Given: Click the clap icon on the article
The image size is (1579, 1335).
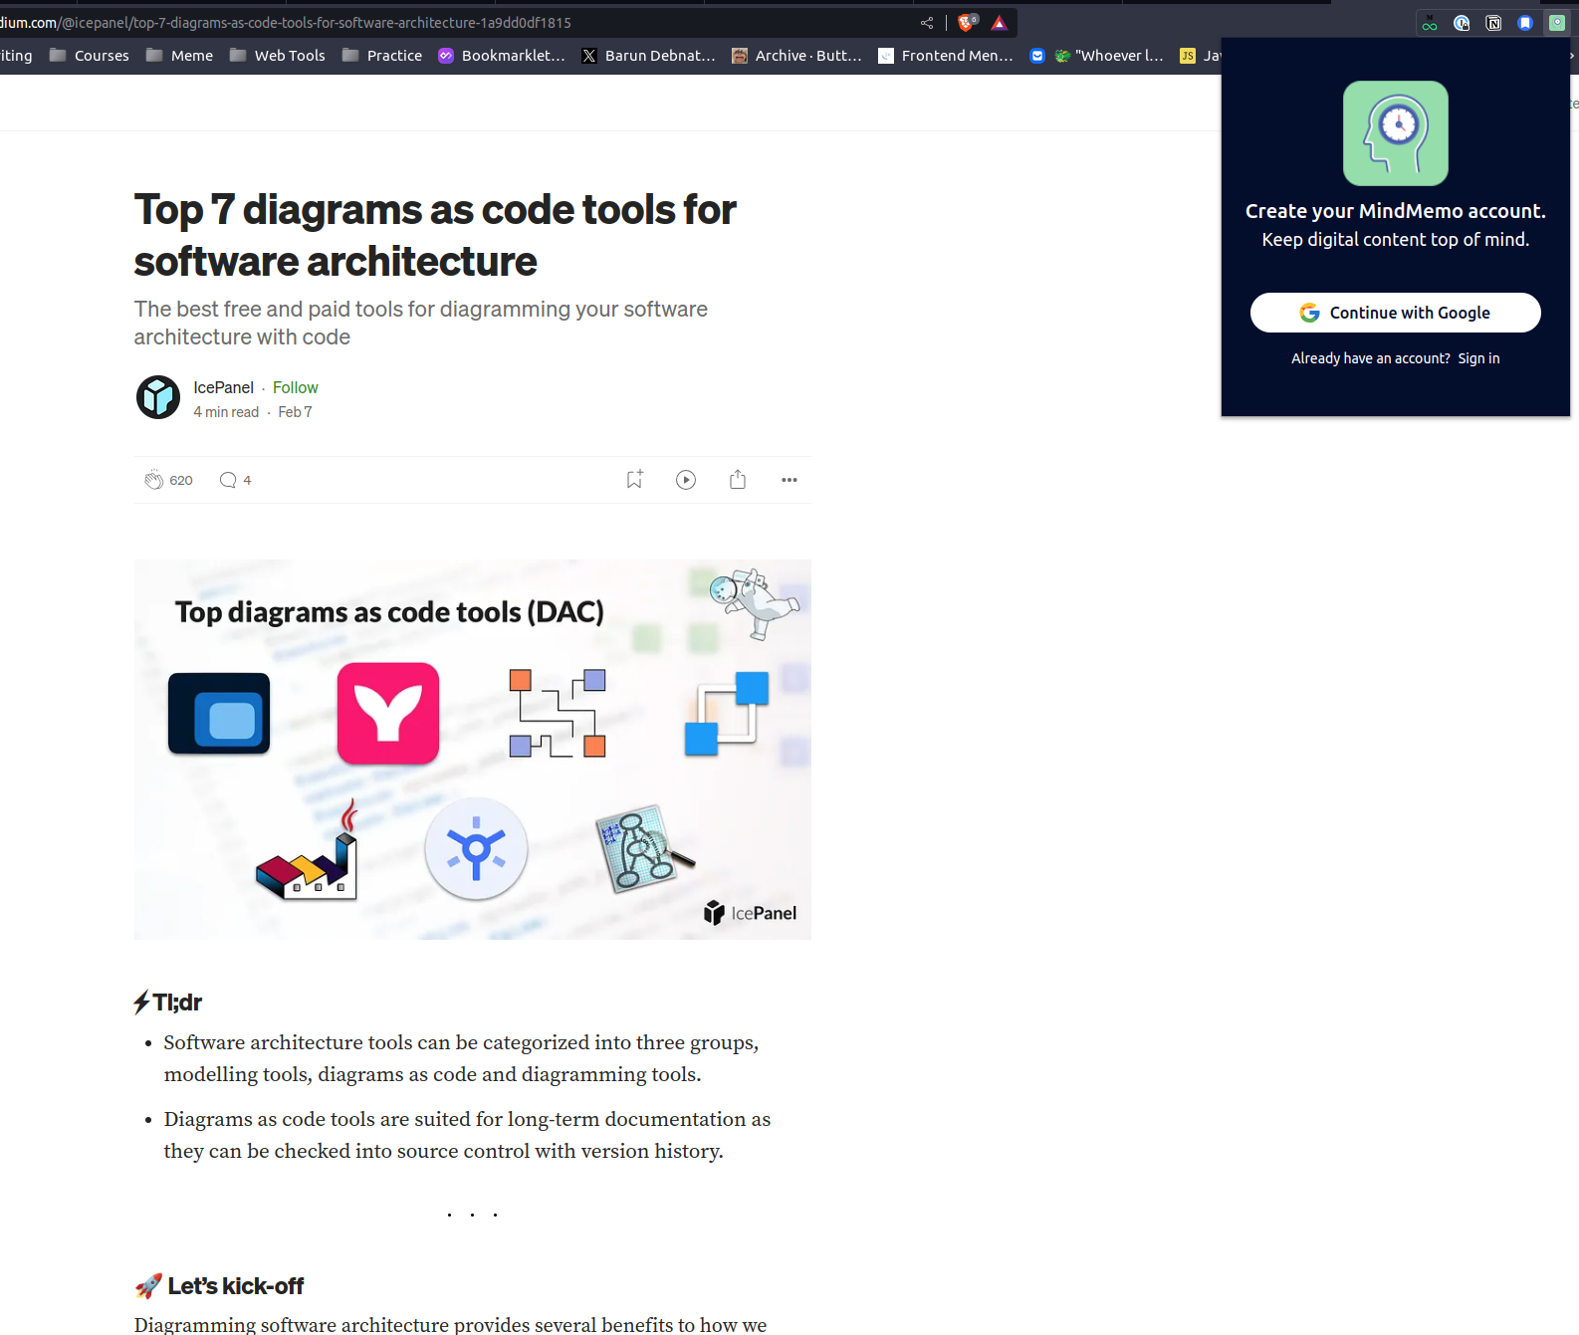Looking at the screenshot, I should point(153,480).
